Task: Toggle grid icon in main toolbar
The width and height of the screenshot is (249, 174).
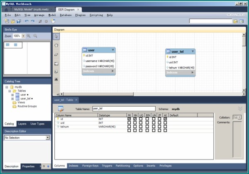Action: click(x=40, y=21)
